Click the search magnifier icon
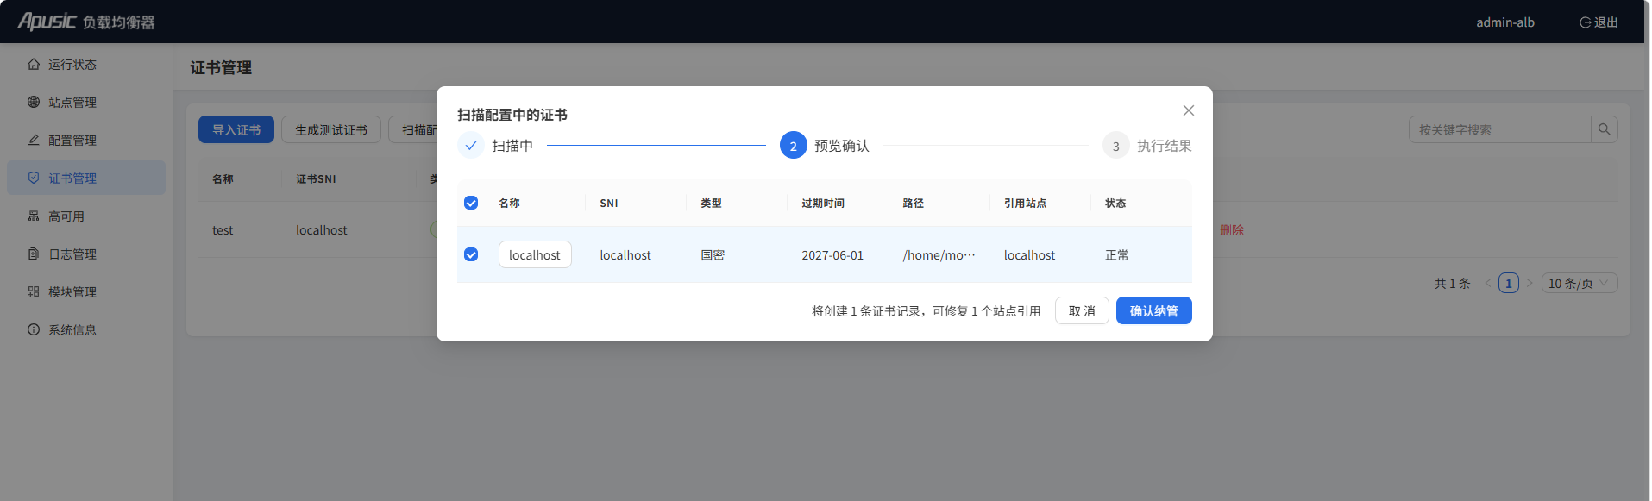 (1605, 129)
